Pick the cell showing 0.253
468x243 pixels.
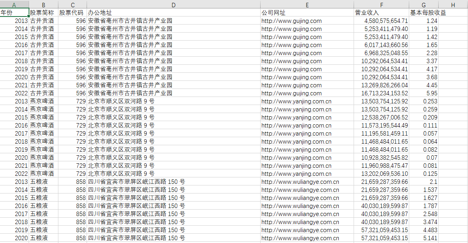tap(424, 101)
